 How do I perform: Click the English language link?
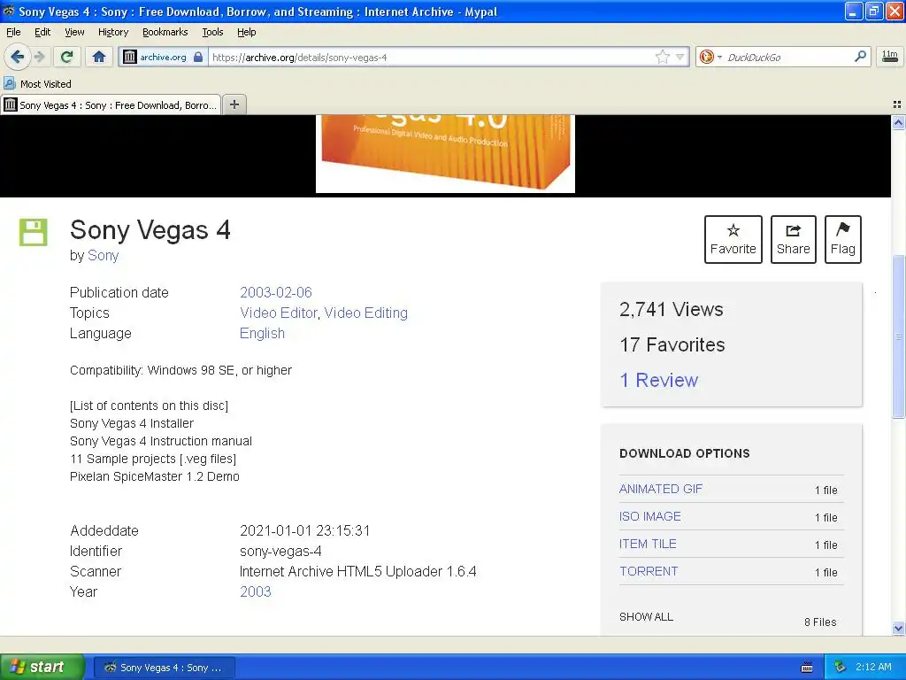tap(262, 334)
